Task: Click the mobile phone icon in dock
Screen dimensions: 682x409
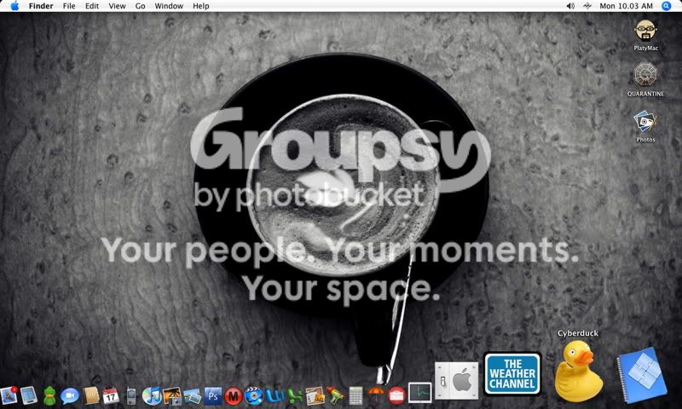Action: point(131,396)
